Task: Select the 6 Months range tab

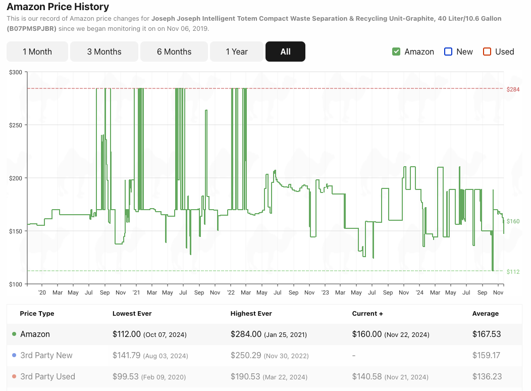Action: pos(174,52)
